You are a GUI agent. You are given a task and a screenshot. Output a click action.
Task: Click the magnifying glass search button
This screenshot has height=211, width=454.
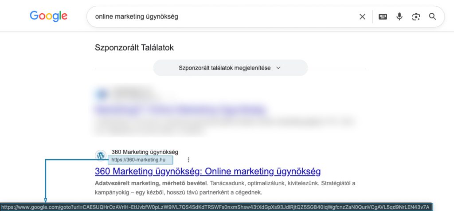pyautogui.click(x=433, y=16)
